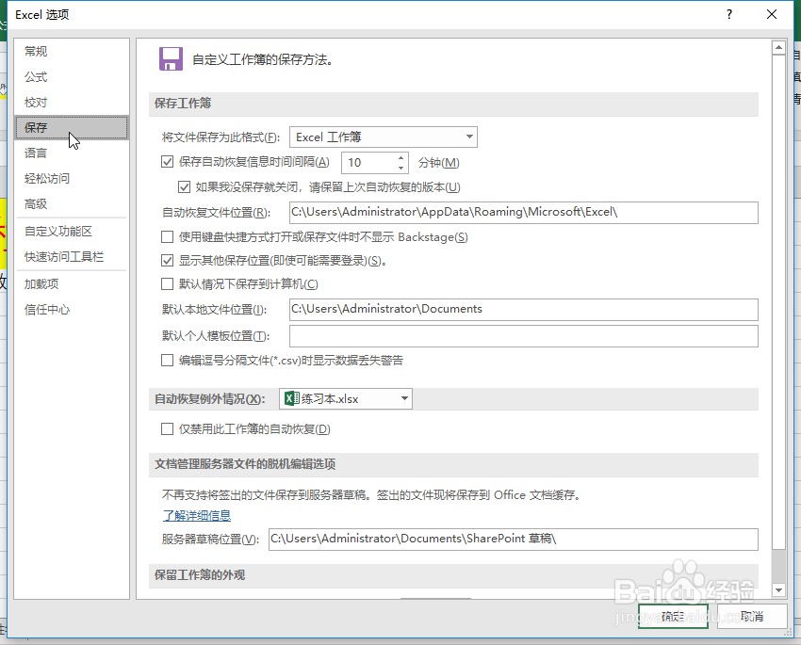Select the 高级 category
The image size is (801, 645).
tap(72, 203)
